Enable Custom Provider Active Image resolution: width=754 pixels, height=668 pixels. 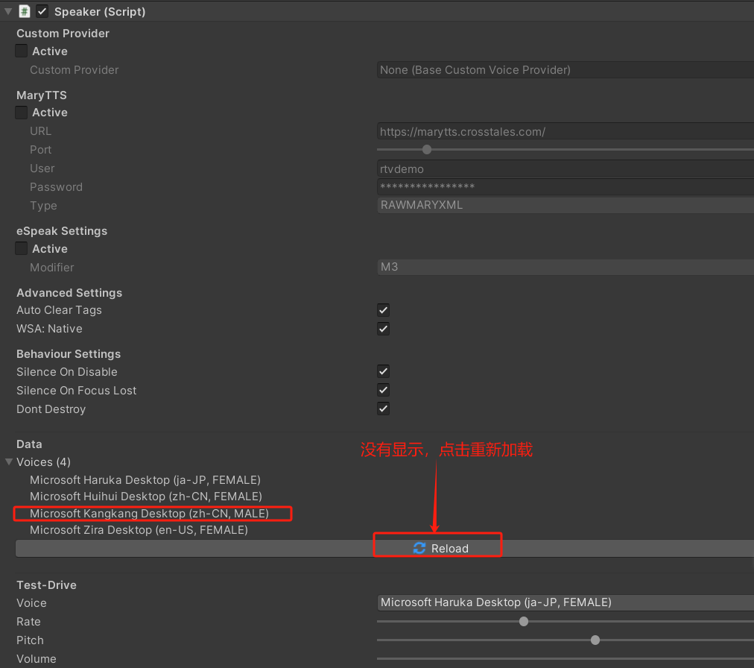21,51
